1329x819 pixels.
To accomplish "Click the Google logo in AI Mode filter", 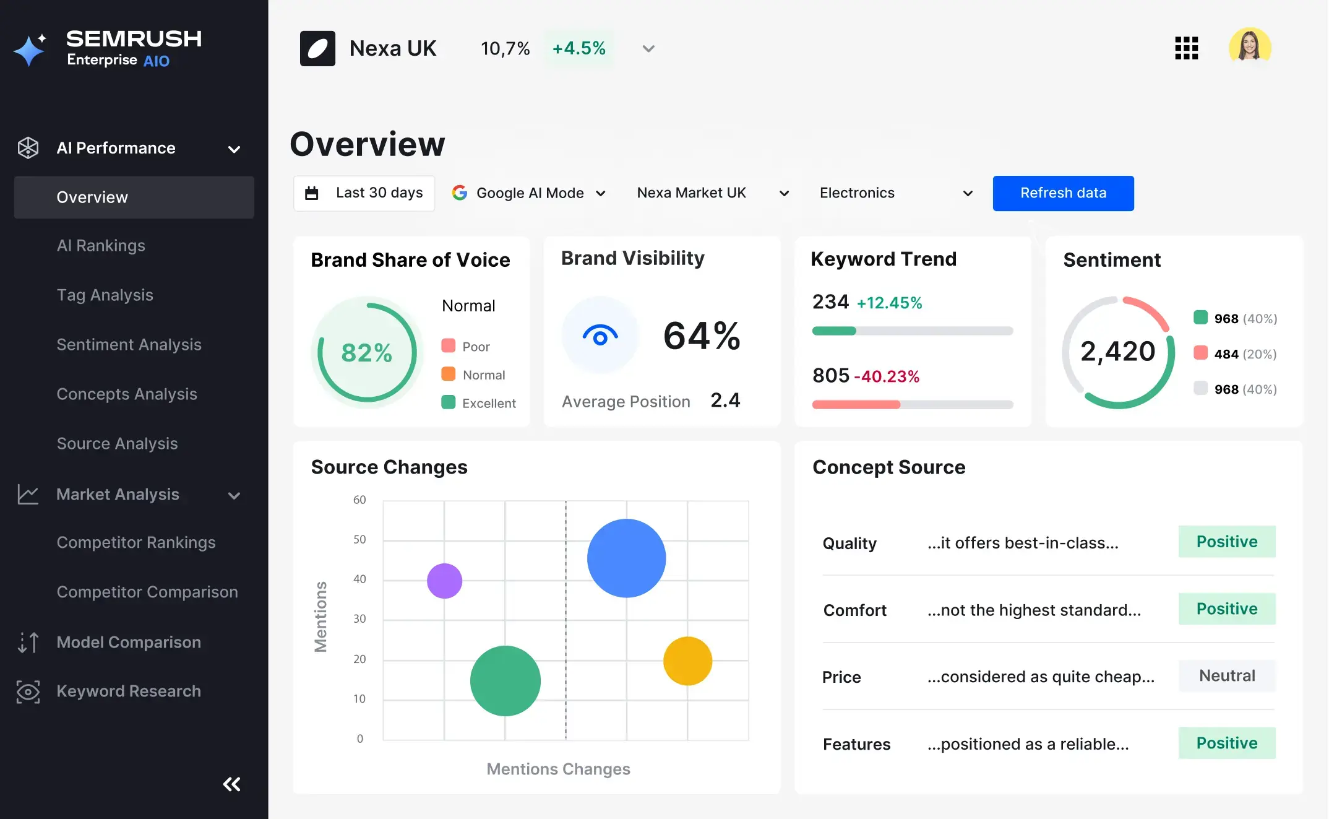I will pyautogui.click(x=460, y=193).
